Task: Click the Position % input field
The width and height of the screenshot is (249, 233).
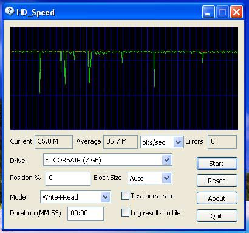Action: click(x=68, y=178)
